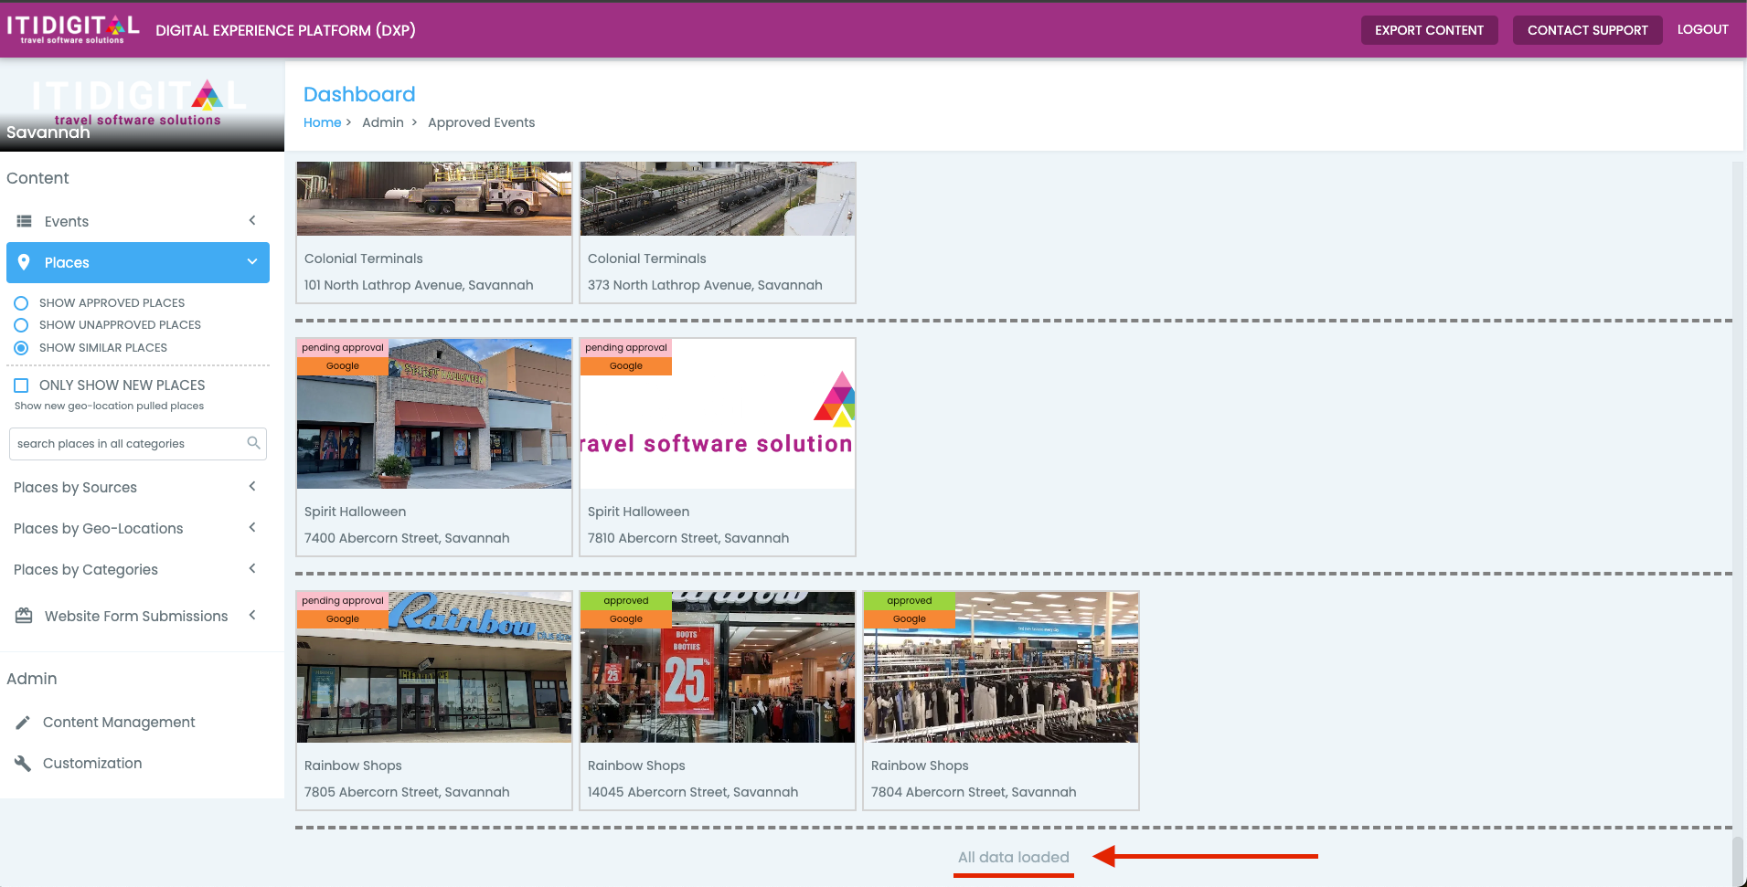This screenshot has height=887, width=1747.
Task: Open Website Form Submissions menu item
Action: pos(138,616)
